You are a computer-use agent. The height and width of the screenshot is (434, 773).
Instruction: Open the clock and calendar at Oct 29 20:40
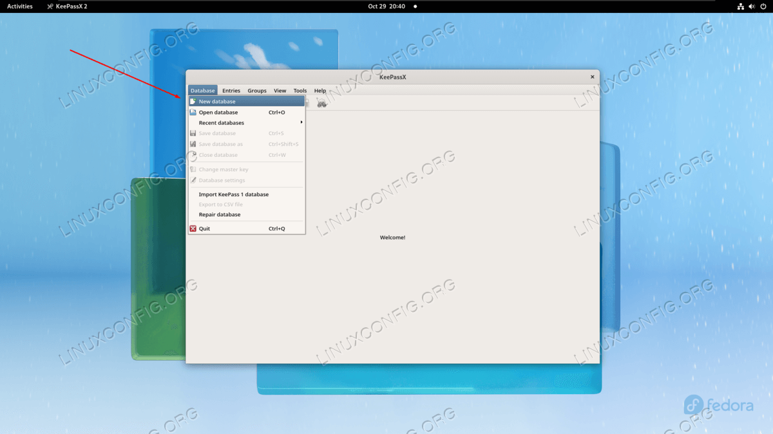coord(386,6)
